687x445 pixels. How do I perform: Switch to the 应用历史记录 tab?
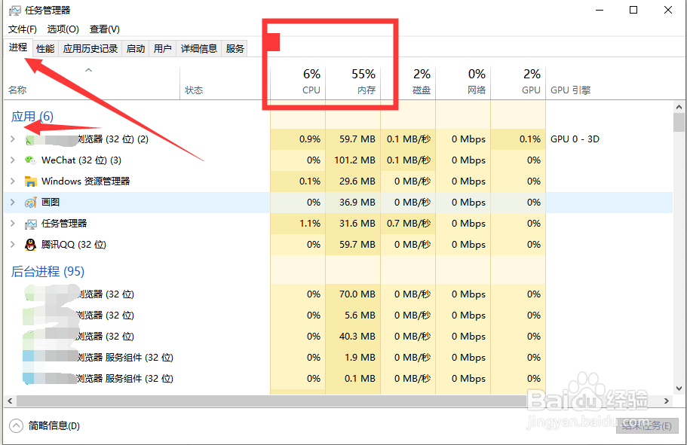(90, 49)
